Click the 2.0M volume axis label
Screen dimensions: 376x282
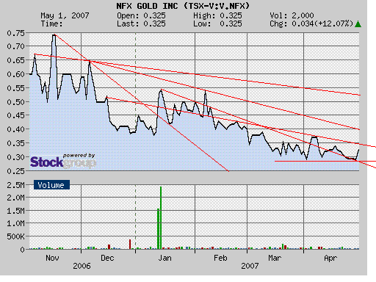pyautogui.click(x=16, y=198)
